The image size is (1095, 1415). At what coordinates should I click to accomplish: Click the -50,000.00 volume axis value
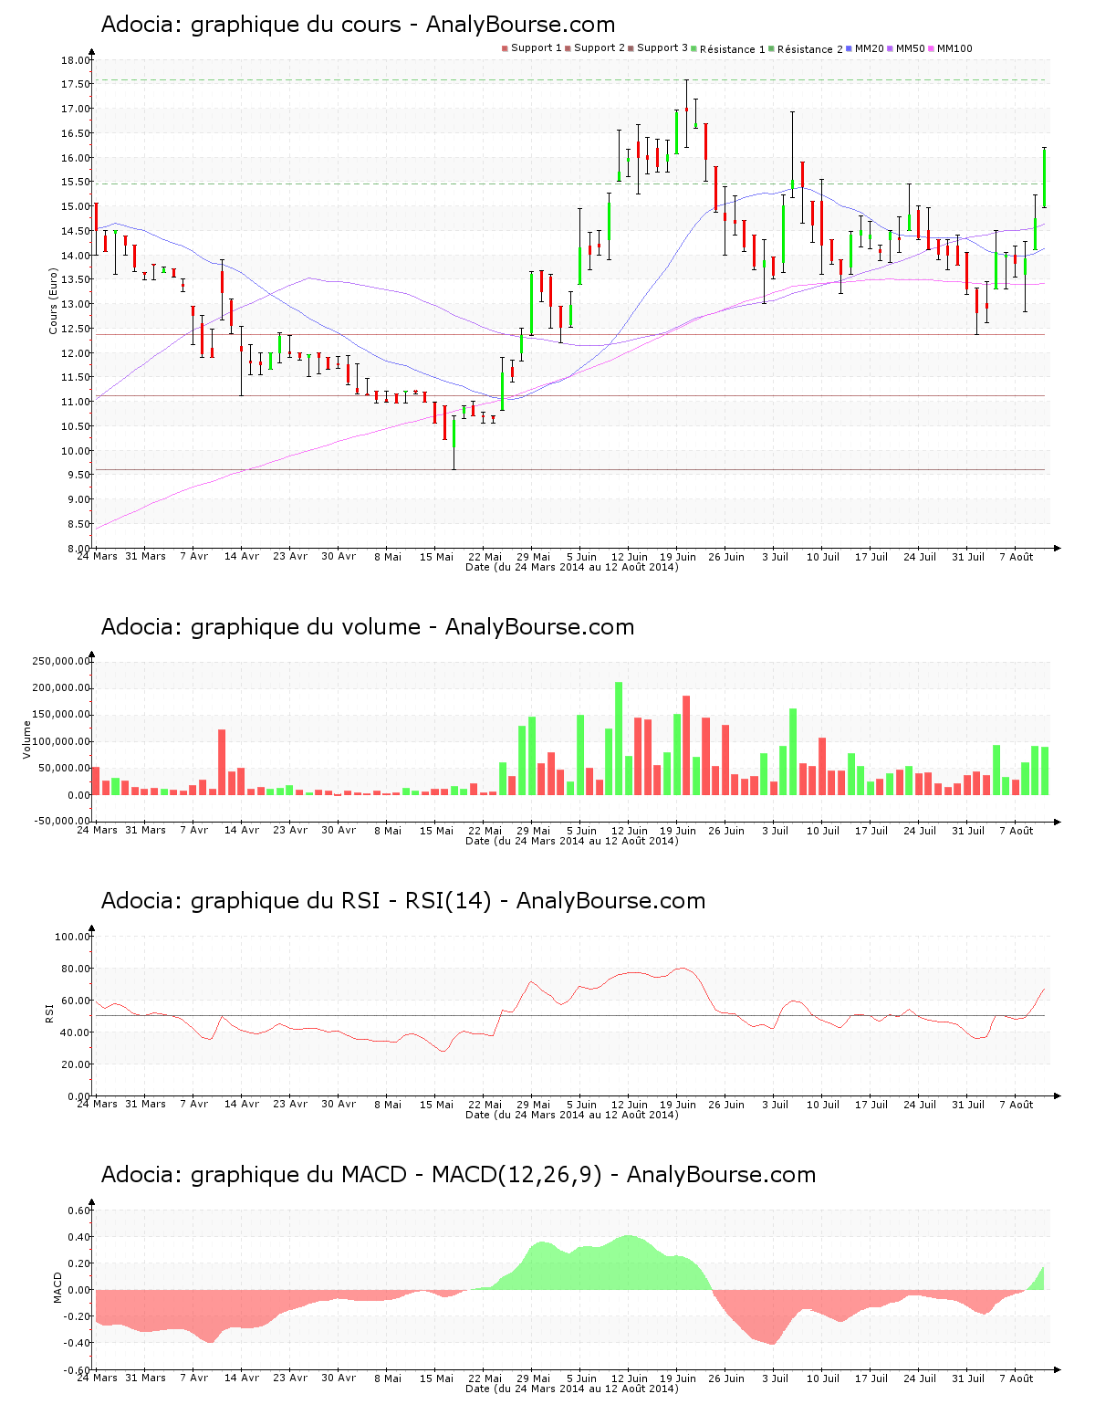click(x=60, y=822)
